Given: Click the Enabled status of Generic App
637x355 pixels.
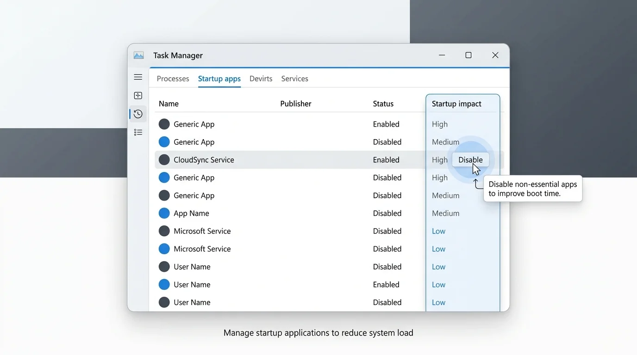Looking at the screenshot, I should 386,124.
